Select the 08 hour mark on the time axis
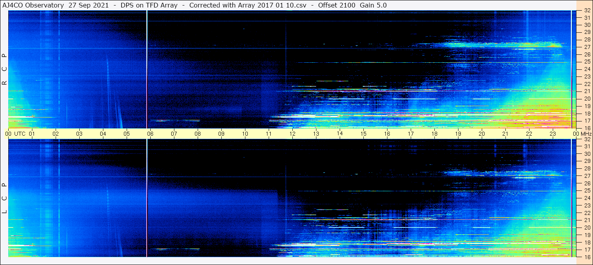This screenshot has height=265, width=593. pyautogui.click(x=198, y=134)
